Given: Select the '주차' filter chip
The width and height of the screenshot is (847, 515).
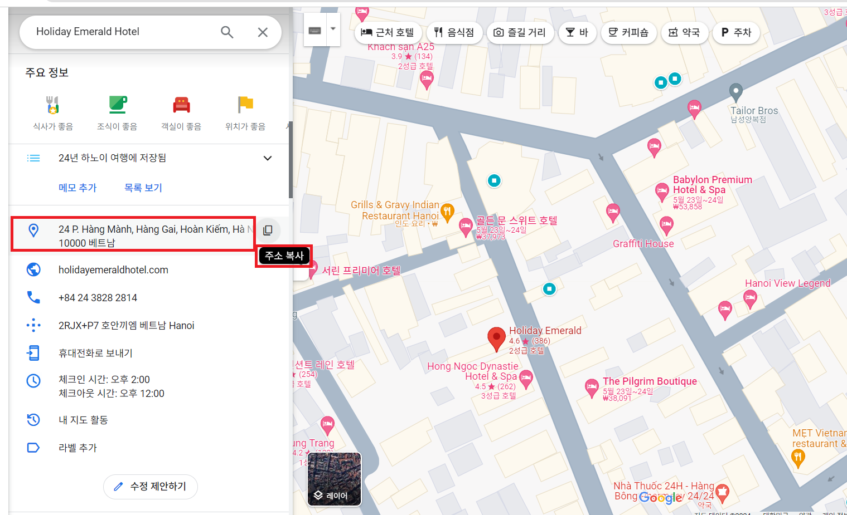Looking at the screenshot, I should [x=735, y=33].
